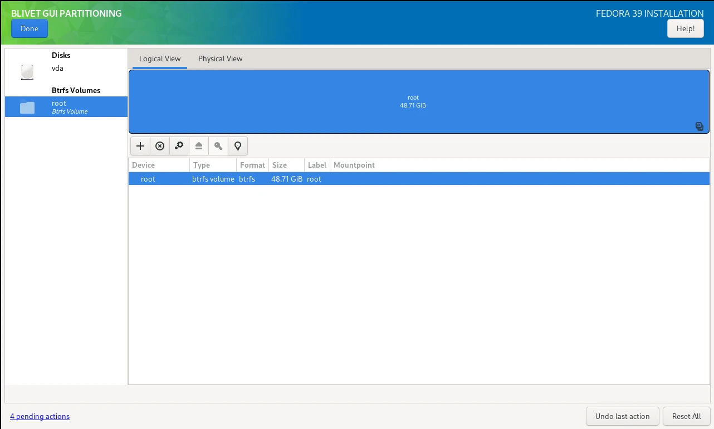Click the plus icon to add a device

click(140, 146)
